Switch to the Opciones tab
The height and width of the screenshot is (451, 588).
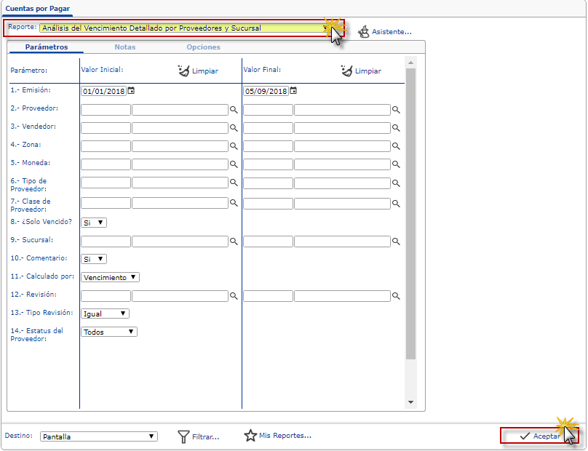click(203, 47)
